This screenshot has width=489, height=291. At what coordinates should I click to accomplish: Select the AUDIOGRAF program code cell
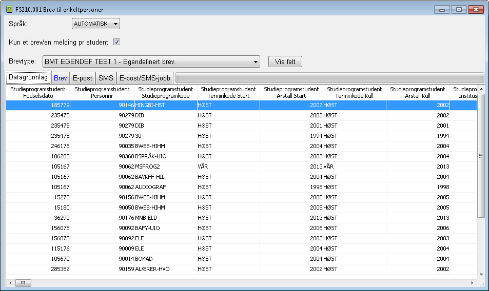tap(166, 187)
